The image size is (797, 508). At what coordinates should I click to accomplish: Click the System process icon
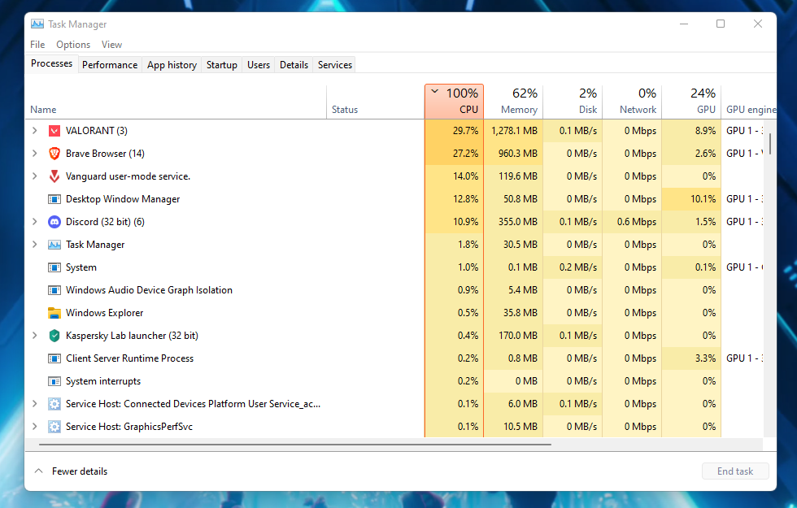click(x=54, y=267)
